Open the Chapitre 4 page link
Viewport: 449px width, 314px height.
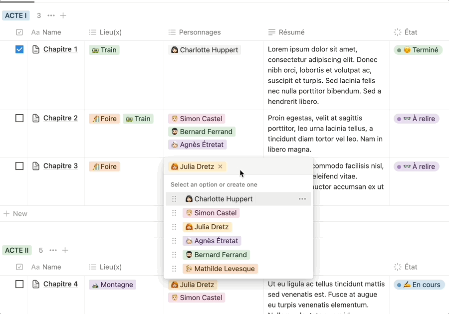[60, 284]
